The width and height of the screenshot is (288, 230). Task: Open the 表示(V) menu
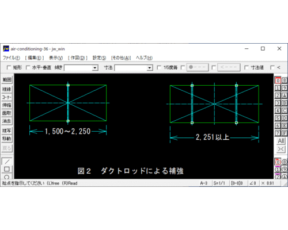[x=56, y=58]
